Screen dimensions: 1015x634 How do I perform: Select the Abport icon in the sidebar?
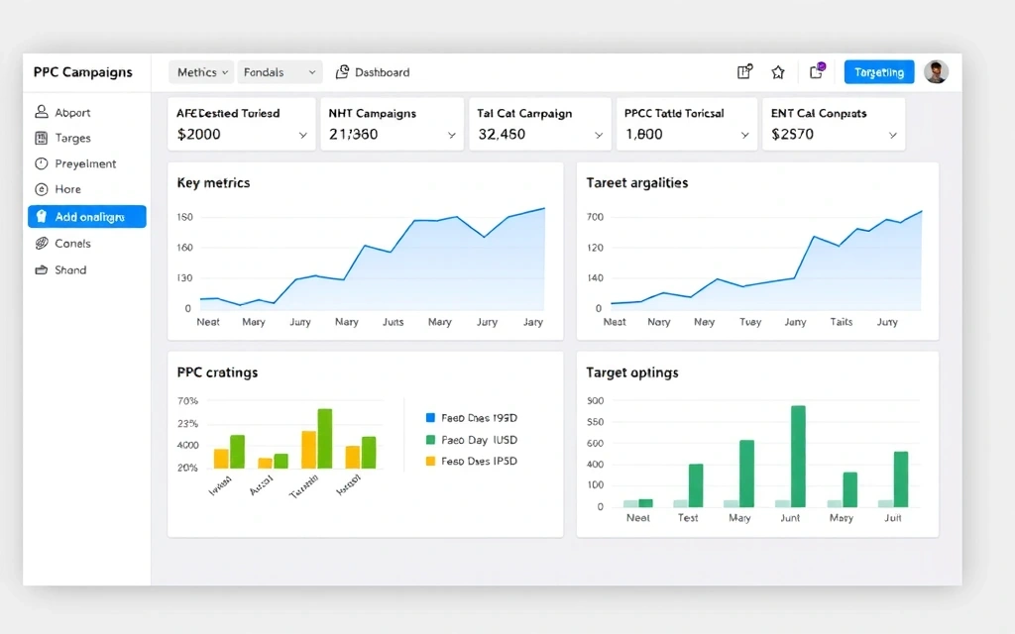tap(43, 112)
